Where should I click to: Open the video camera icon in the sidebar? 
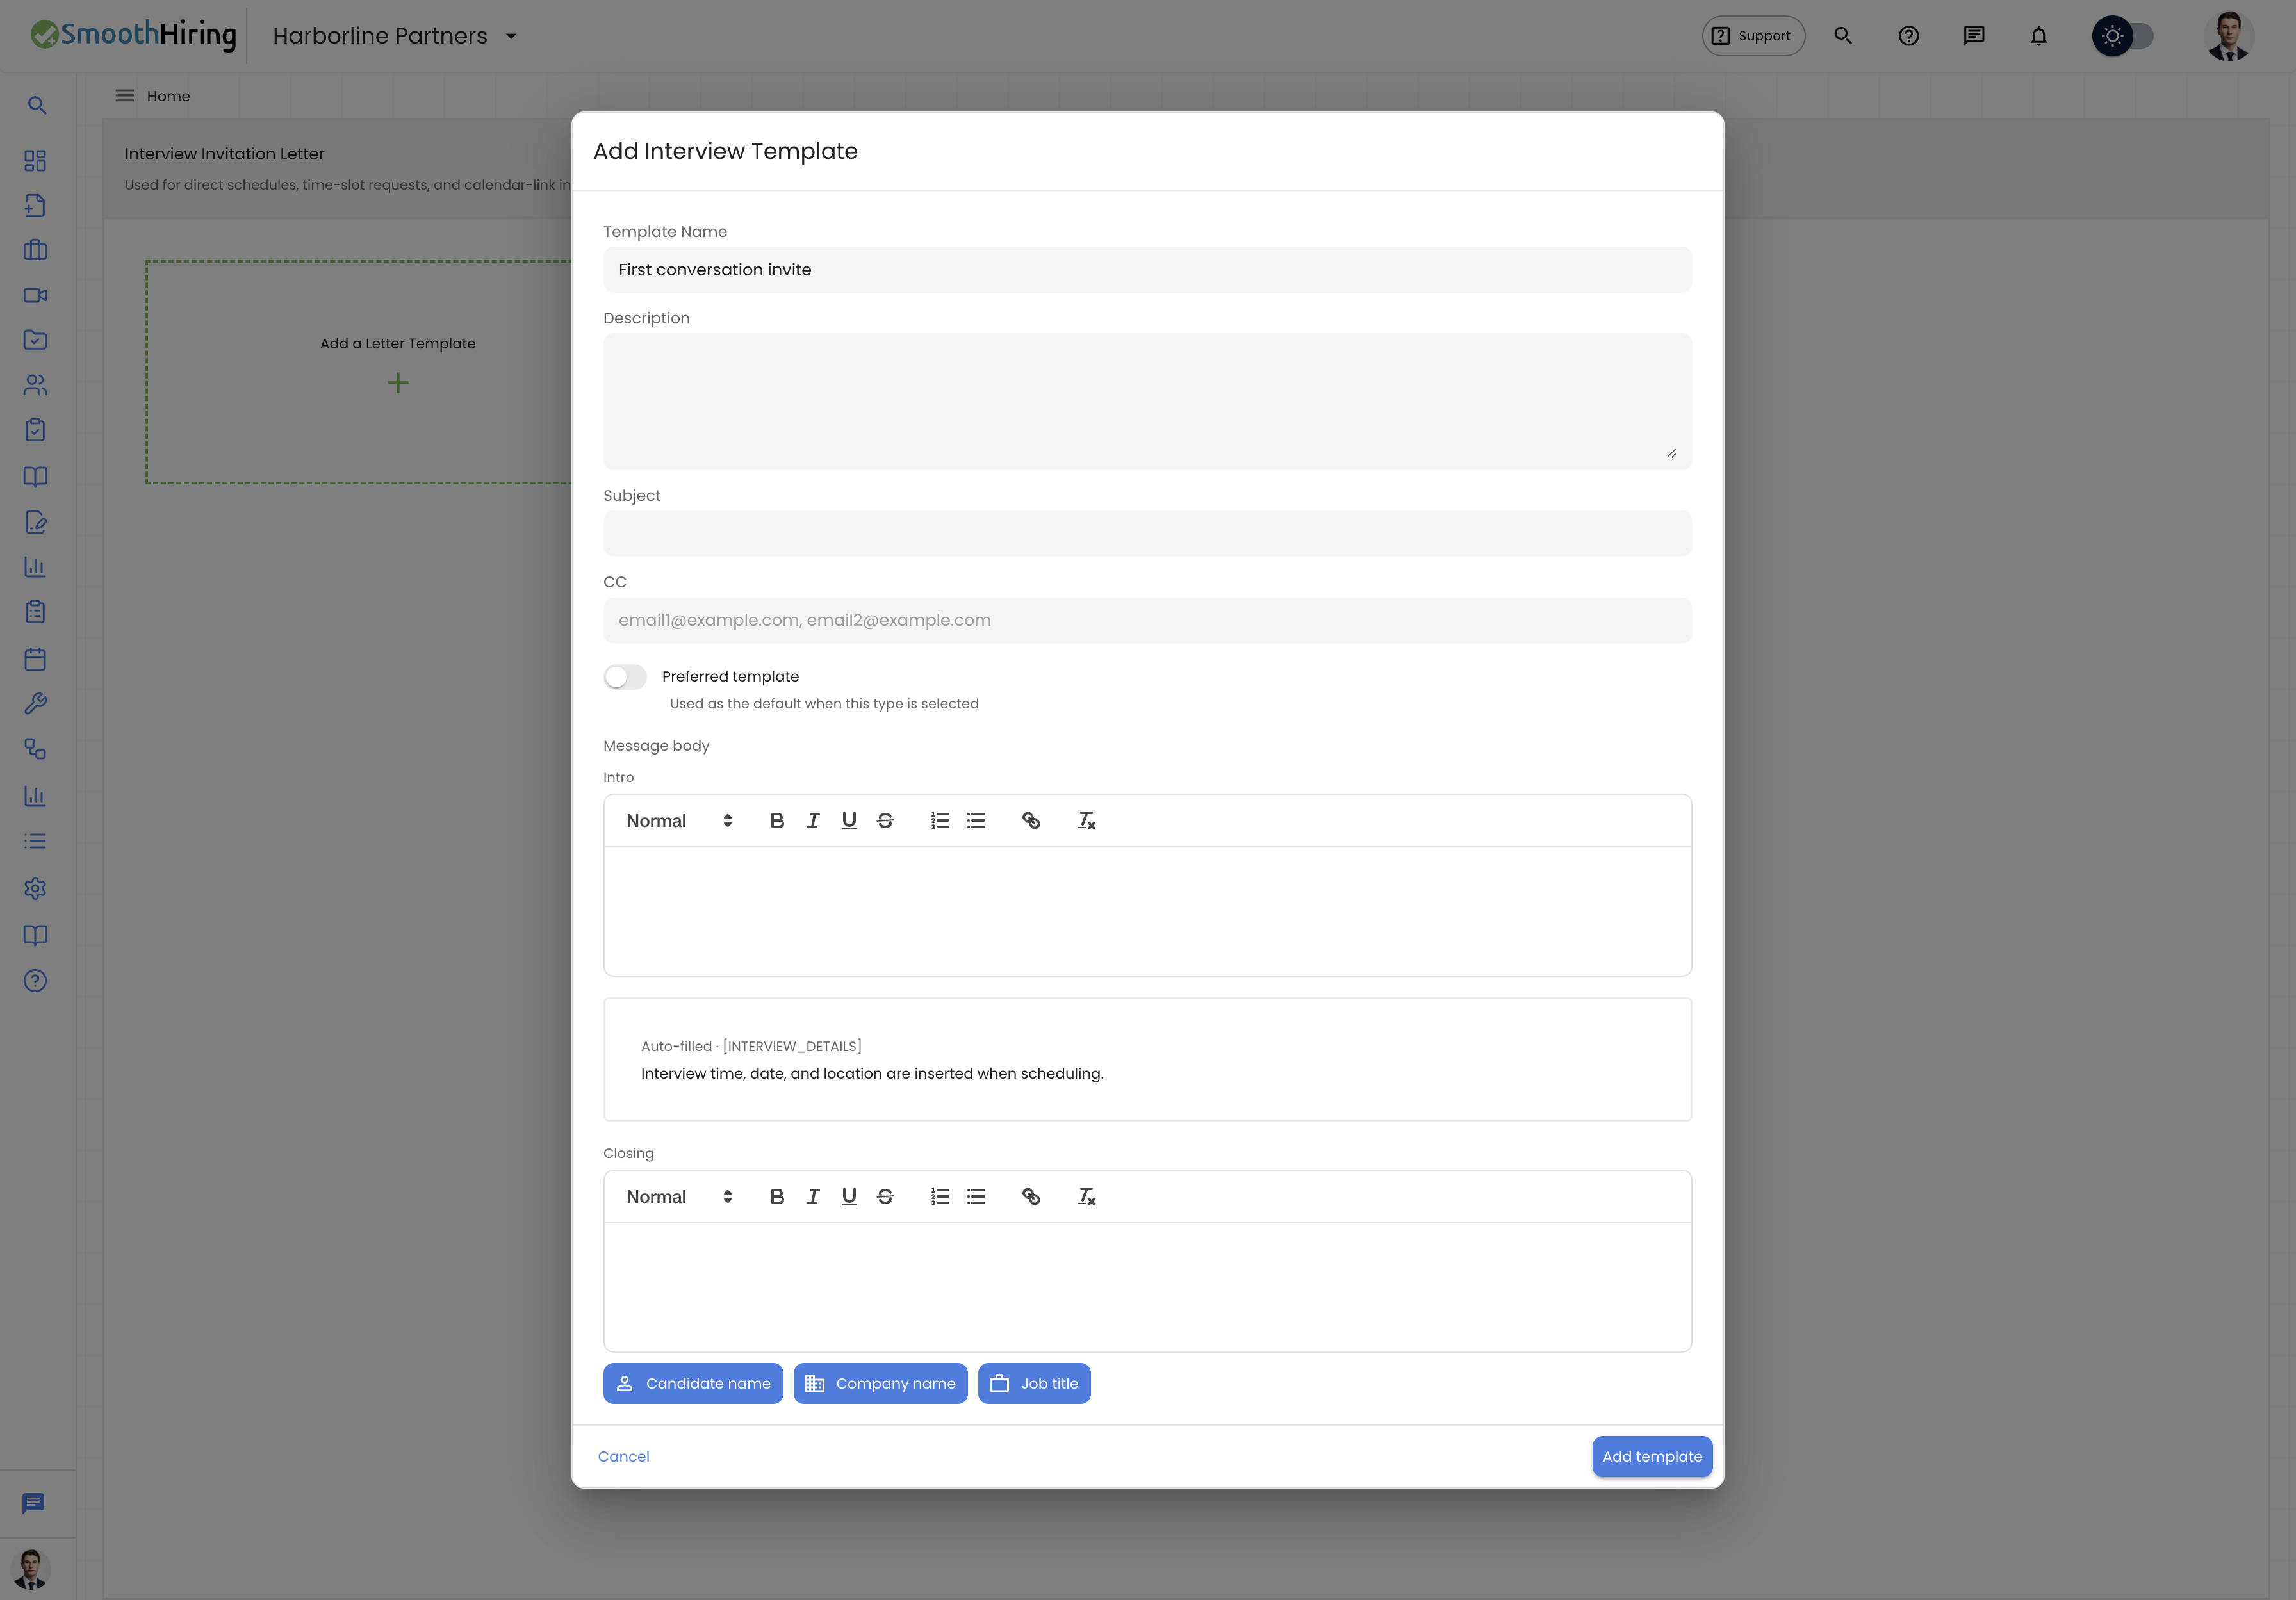pyautogui.click(x=35, y=295)
